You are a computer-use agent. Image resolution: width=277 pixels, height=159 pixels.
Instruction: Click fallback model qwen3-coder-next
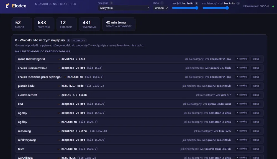point(219,104)
